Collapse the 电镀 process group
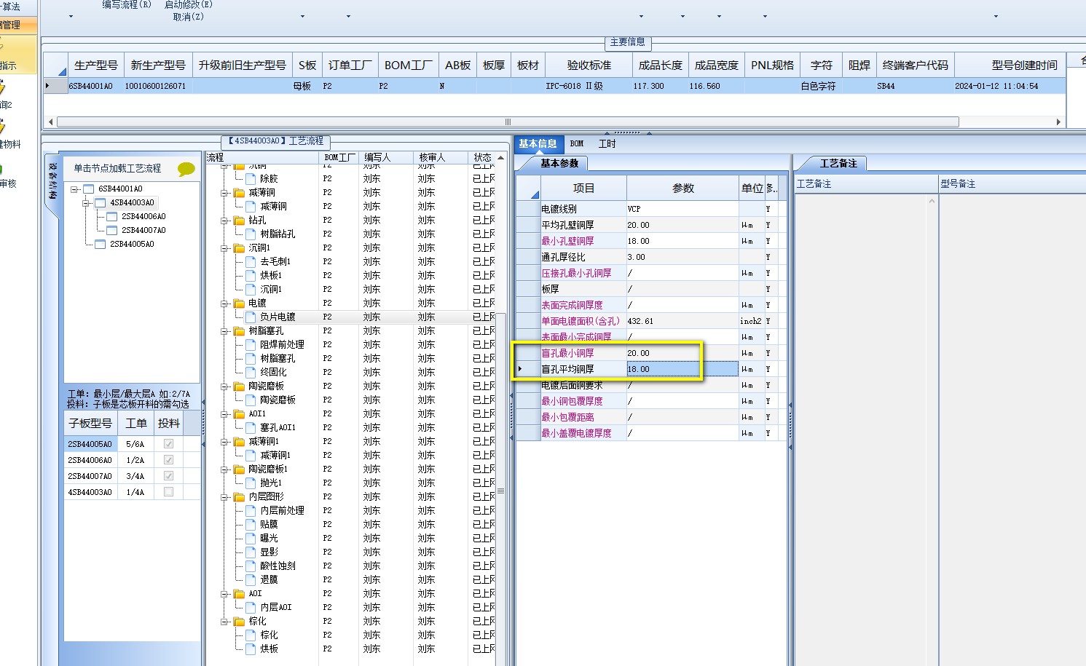 coord(225,304)
